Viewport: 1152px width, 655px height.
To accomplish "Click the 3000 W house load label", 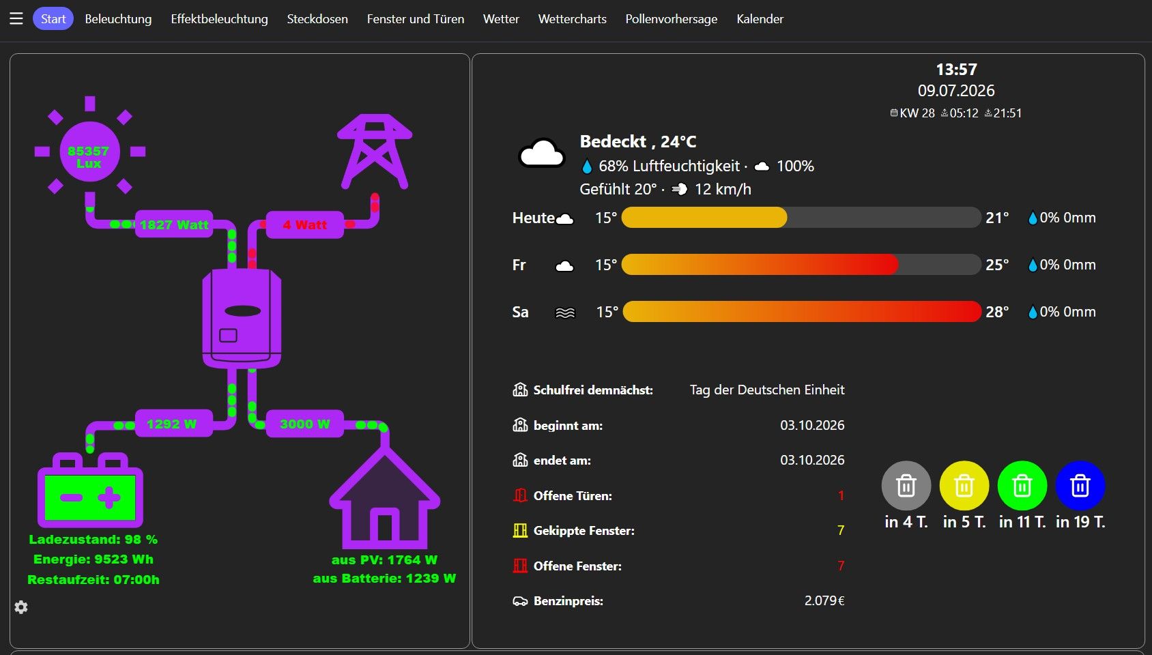I will click(304, 424).
